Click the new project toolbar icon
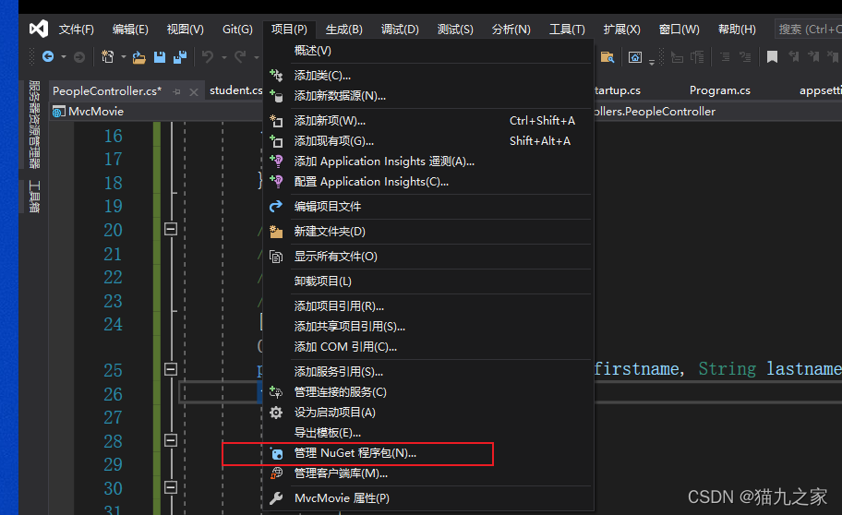The height and width of the screenshot is (515, 842). click(x=107, y=57)
